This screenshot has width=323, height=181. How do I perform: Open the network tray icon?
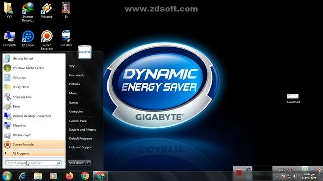click(x=289, y=176)
